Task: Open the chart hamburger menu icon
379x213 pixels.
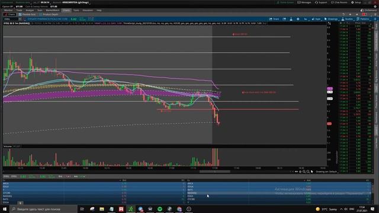Action: point(375,19)
